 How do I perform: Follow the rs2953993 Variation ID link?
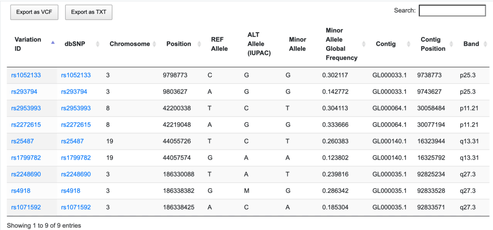[x=26, y=108]
